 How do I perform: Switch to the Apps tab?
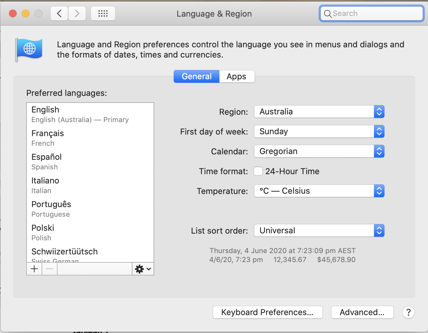(236, 76)
